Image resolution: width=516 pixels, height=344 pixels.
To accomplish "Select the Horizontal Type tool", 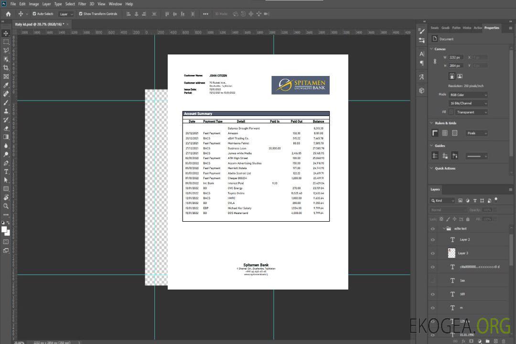I will [6, 172].
